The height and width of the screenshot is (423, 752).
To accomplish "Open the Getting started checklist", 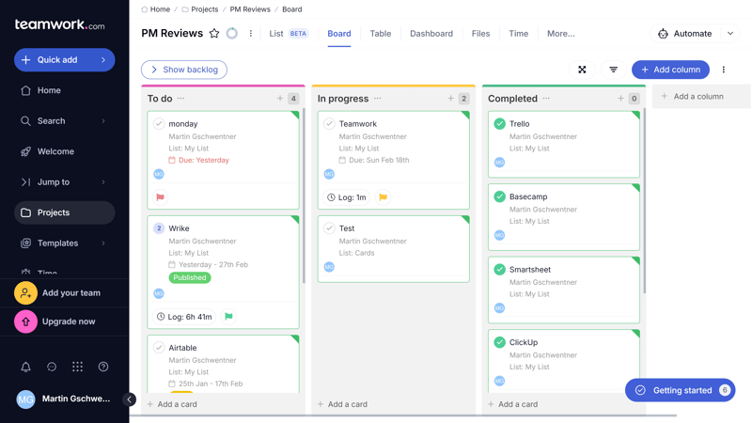I will point(680,390).
